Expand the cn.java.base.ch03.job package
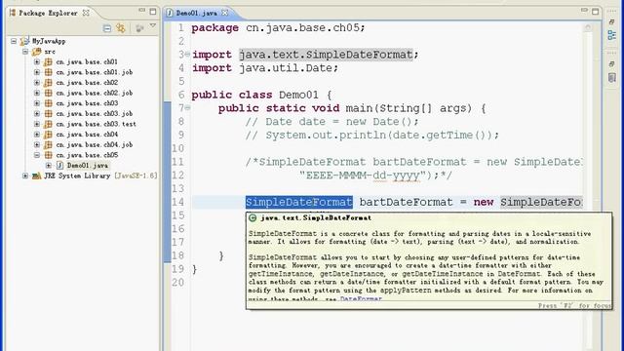 click(x=37, y=113)
